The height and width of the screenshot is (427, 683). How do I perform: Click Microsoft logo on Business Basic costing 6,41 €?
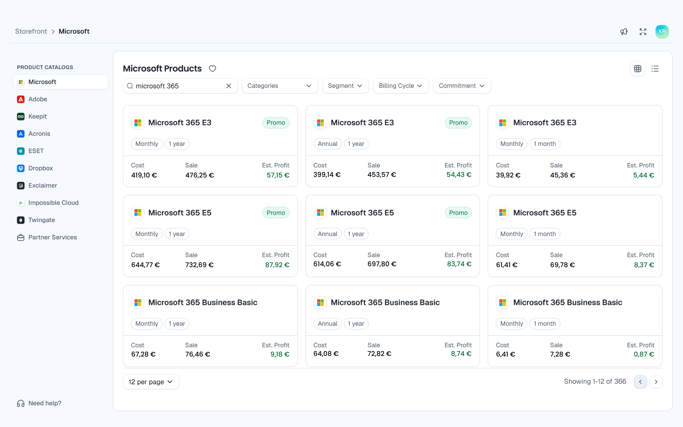[502, 302]
